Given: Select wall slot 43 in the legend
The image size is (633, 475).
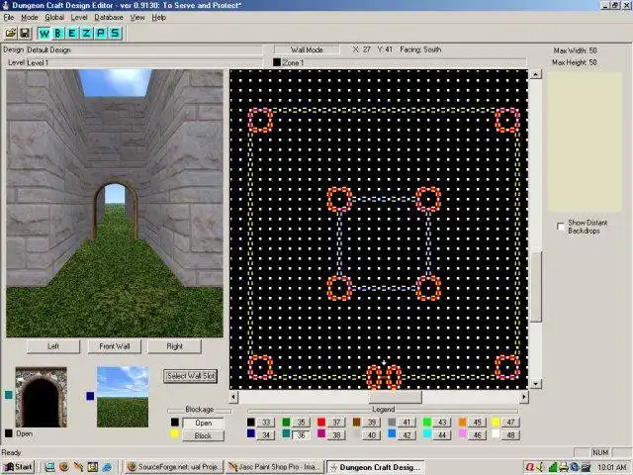Looking at the screenshot, I should tap(442, 423).
